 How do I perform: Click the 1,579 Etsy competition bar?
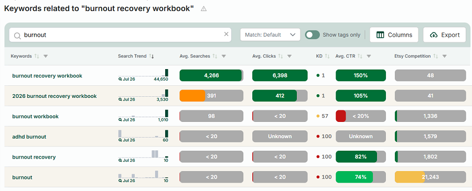click(430, 137)
